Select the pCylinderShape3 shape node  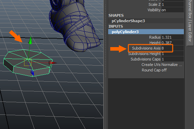tap(128, 21)
